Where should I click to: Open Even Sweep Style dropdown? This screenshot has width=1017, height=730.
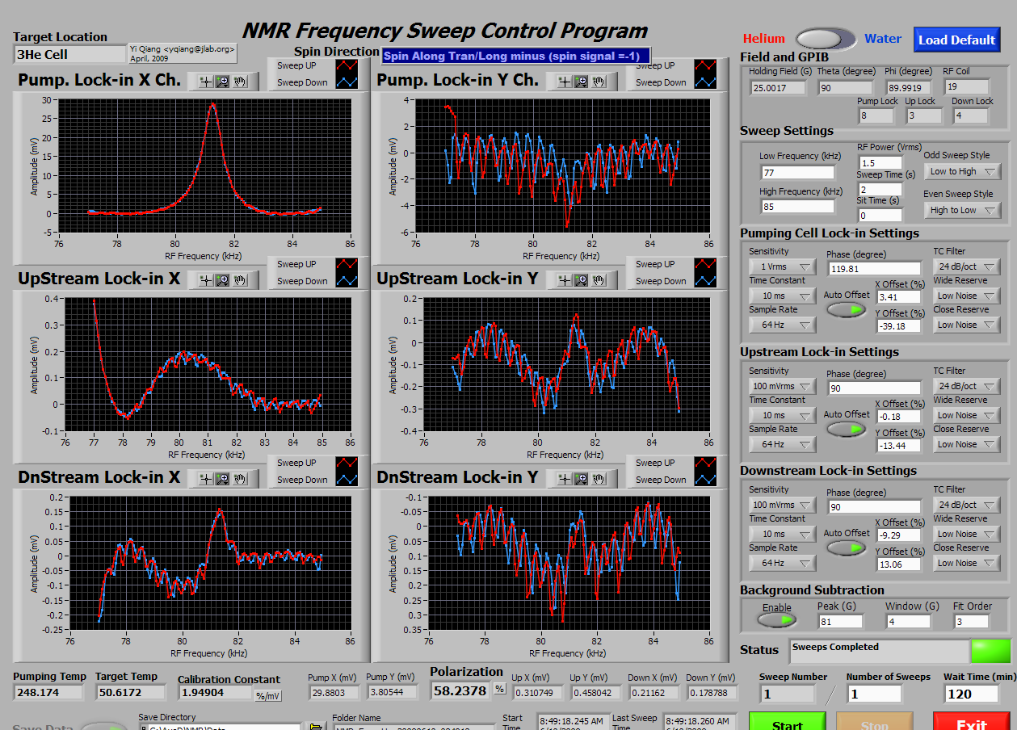[962, 210]
